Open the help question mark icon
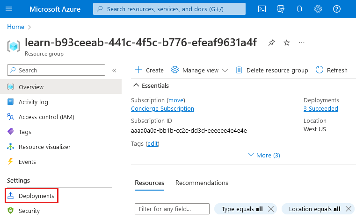Screen dimensions: 356x220 coord(337,9)
